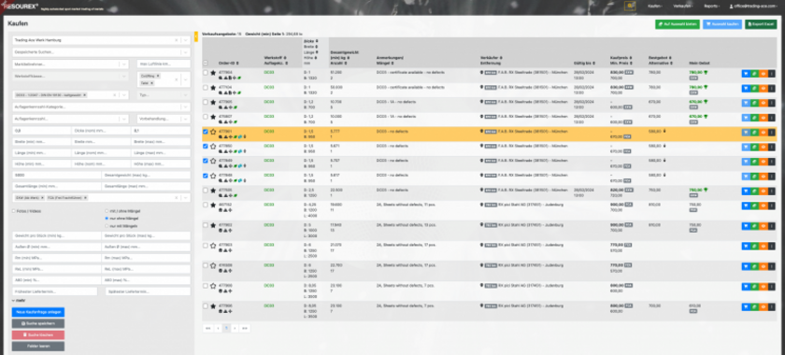Open the search icon in top navigation
The width and height of the screenshot is (785, 355).
click(630, 6)
